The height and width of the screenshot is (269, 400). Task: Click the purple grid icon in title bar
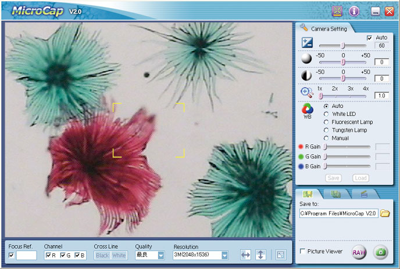pos(337,11)
